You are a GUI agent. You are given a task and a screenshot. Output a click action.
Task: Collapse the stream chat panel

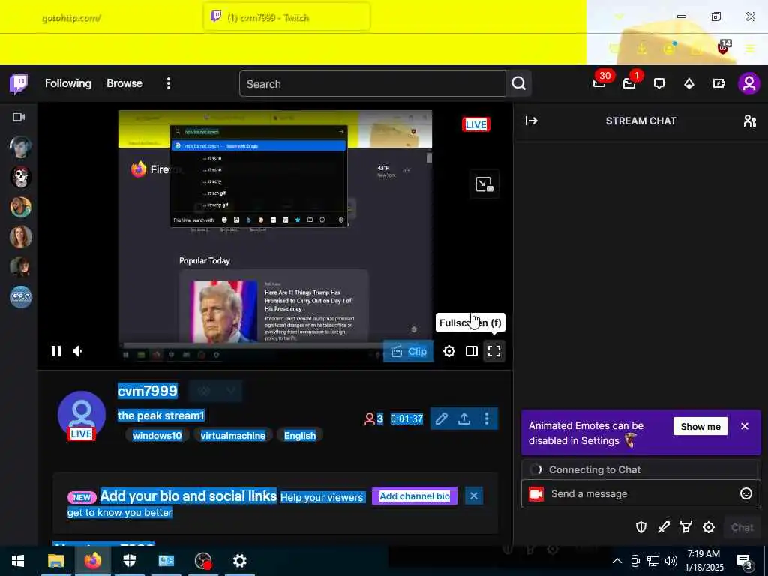(x=532, y=121)
